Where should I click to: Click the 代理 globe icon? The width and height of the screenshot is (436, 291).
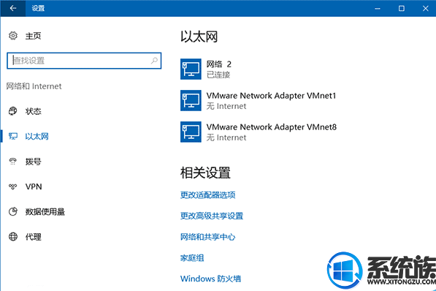(x=13, y=237)
